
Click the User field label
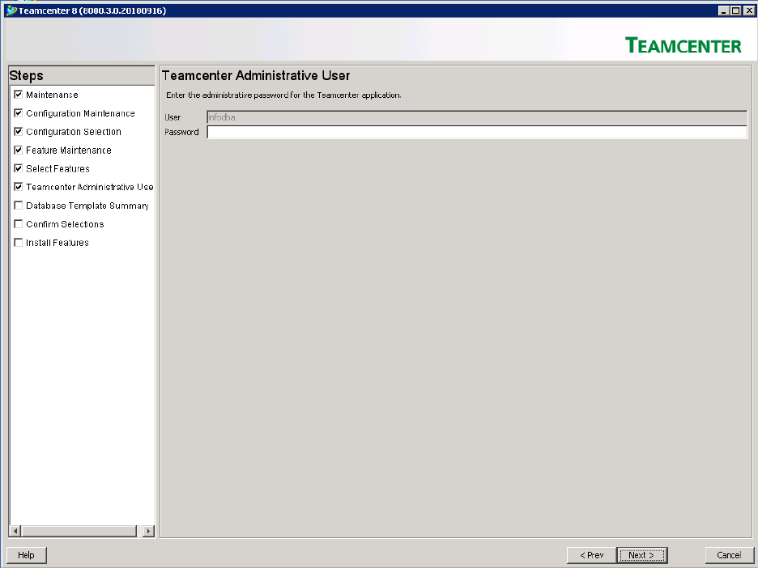[172, 117]
